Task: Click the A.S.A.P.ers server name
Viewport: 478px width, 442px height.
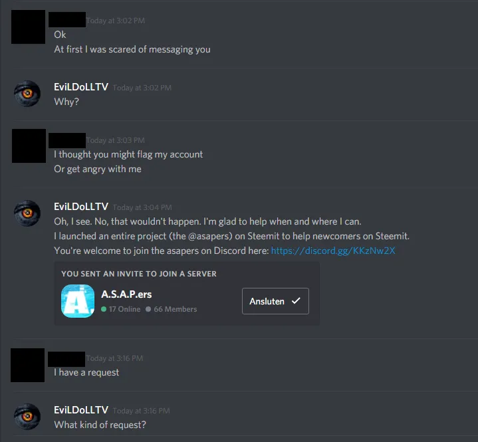Action: pos(126,294)
